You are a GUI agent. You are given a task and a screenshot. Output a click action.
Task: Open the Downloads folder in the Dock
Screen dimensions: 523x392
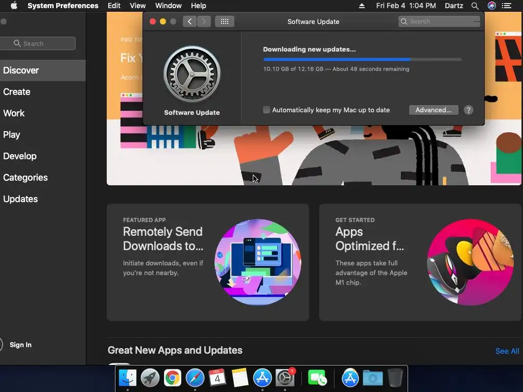[x=372, y=378]
